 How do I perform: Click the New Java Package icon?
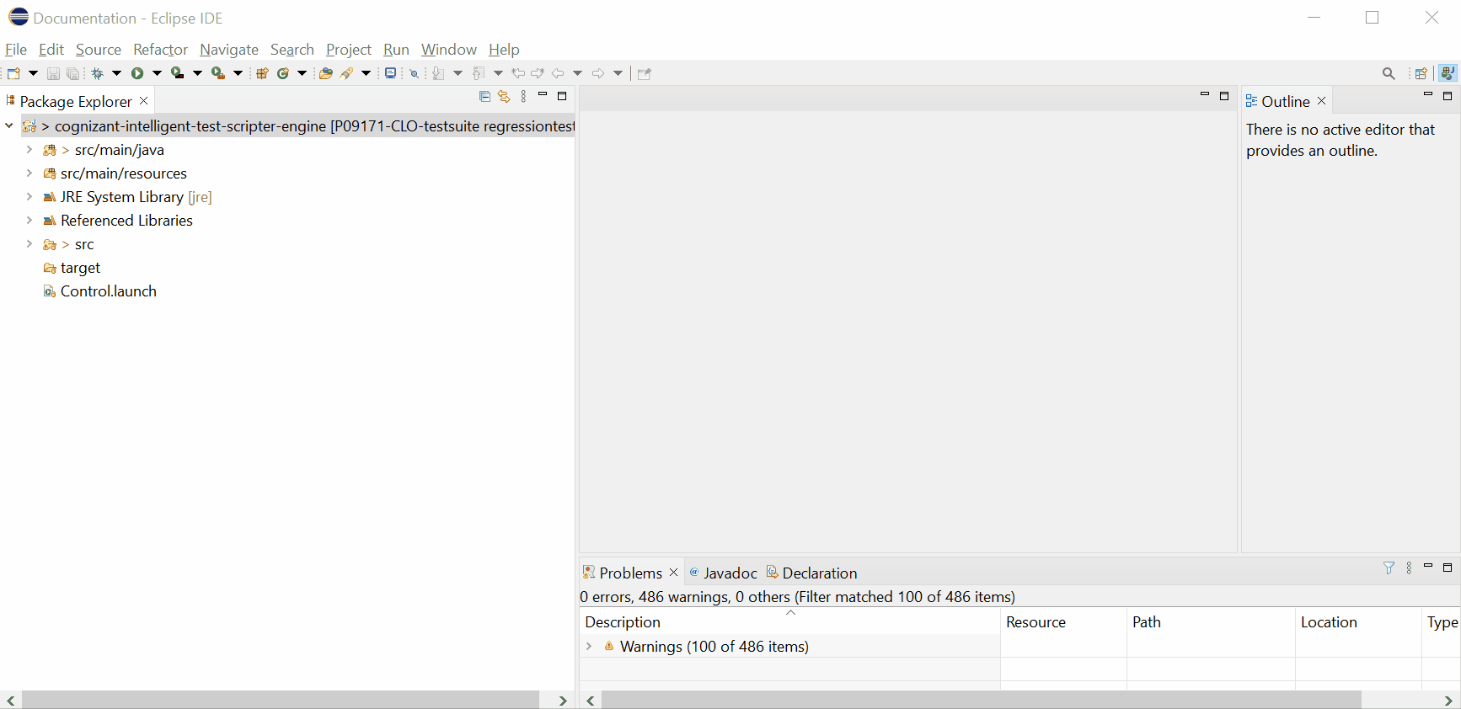coord(262,73)
